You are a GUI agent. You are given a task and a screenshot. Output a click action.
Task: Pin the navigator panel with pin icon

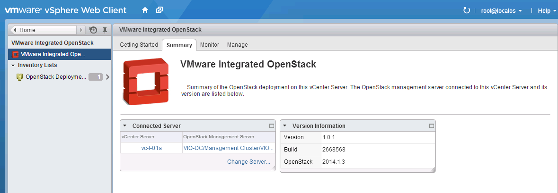click(x=105, y=30)
